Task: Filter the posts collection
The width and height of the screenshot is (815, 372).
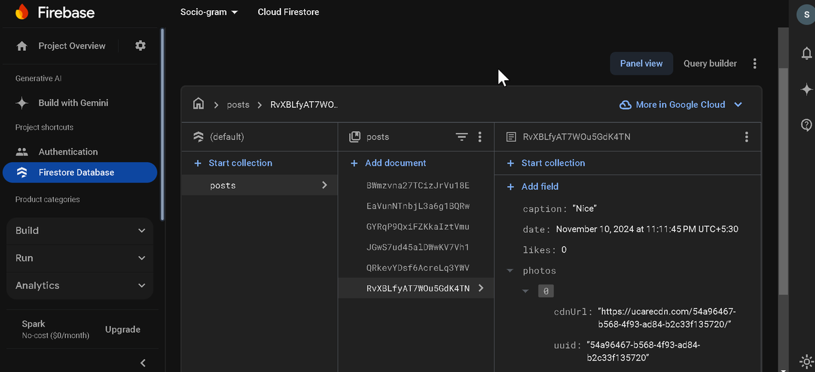Action: pos(462,137)
